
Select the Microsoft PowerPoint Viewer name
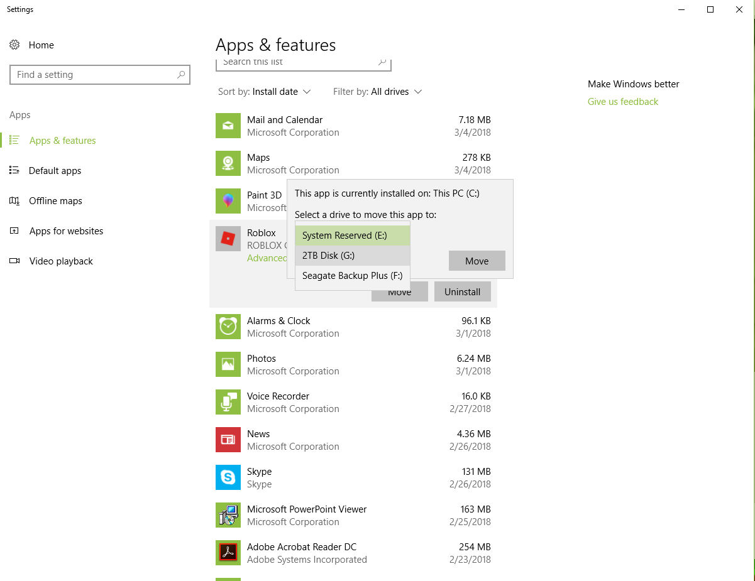pos(307,509)
